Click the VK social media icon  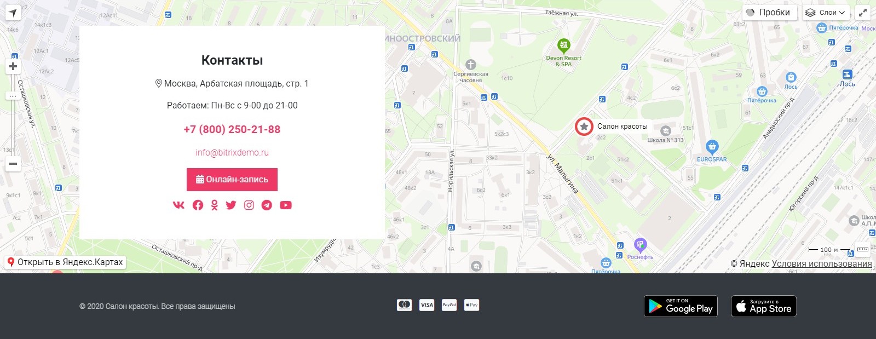178,205
